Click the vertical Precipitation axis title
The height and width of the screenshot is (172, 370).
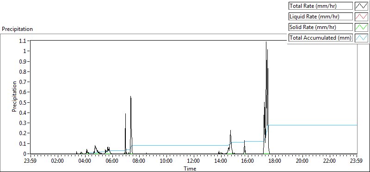[x=14, y=96]
